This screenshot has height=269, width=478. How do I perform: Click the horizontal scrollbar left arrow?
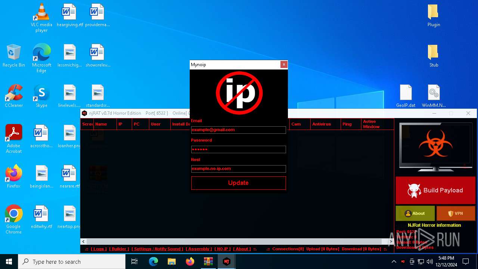[84, 242]
